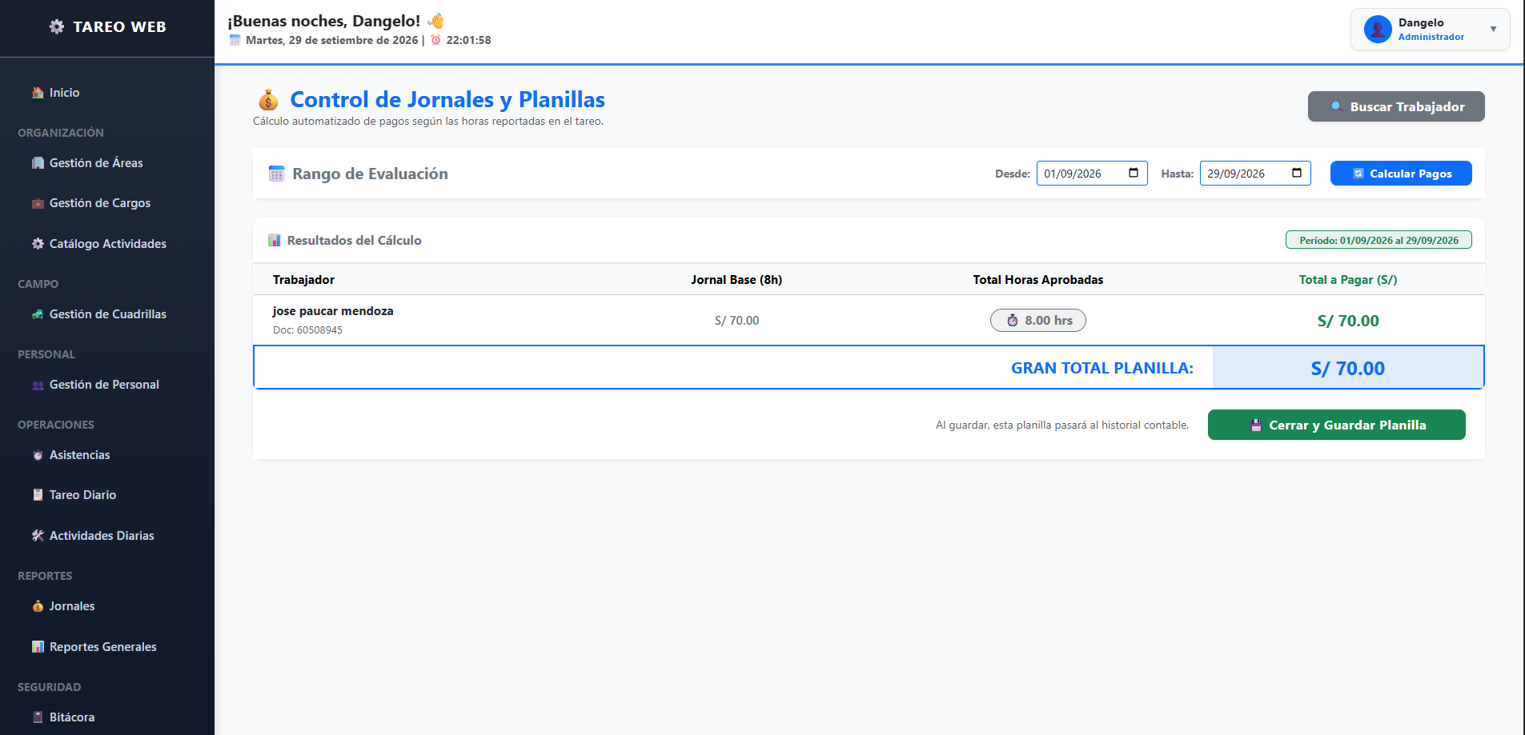Open the Inicio house icon
1525x735 pixels.
coord(38,93)
